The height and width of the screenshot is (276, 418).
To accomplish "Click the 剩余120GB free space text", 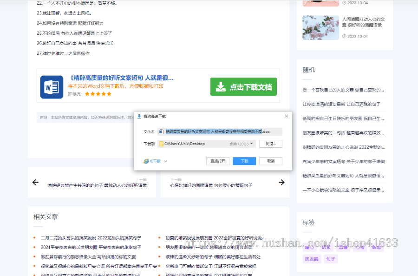I will (x=239, y=144).
